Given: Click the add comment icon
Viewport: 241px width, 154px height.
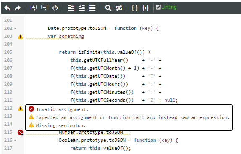Looking at the screenshot, I should pos(34,8).
